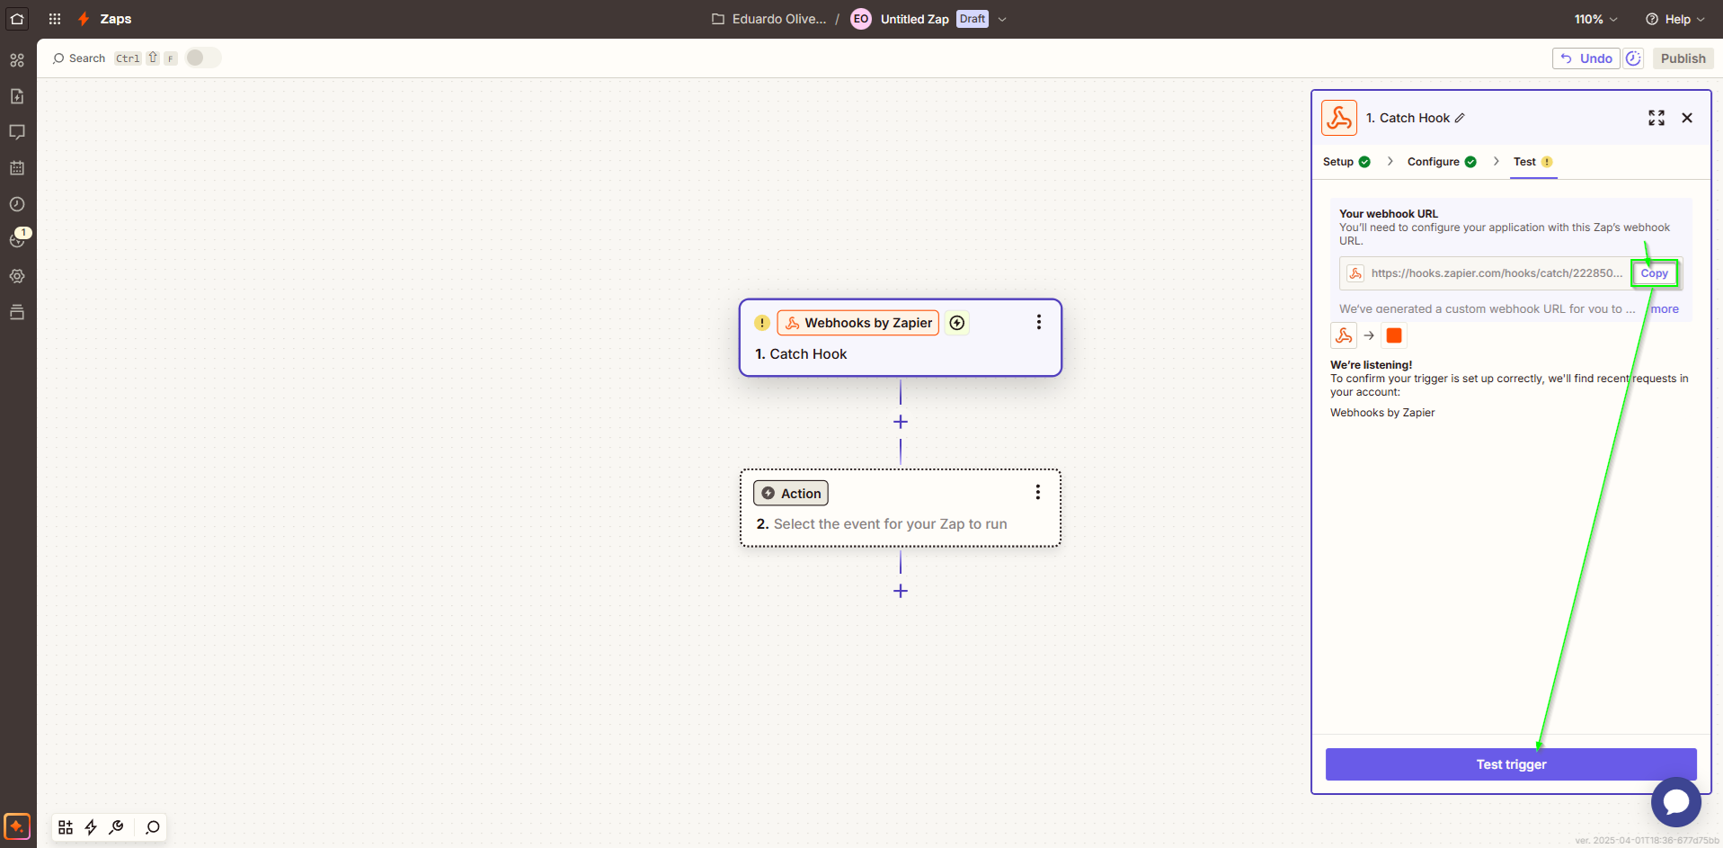Open the chat support bubble
This screenshot has height=848, width=1723.
1676,802
